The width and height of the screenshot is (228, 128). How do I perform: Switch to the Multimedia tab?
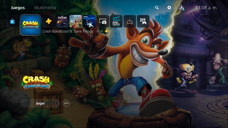coord(45,8)
